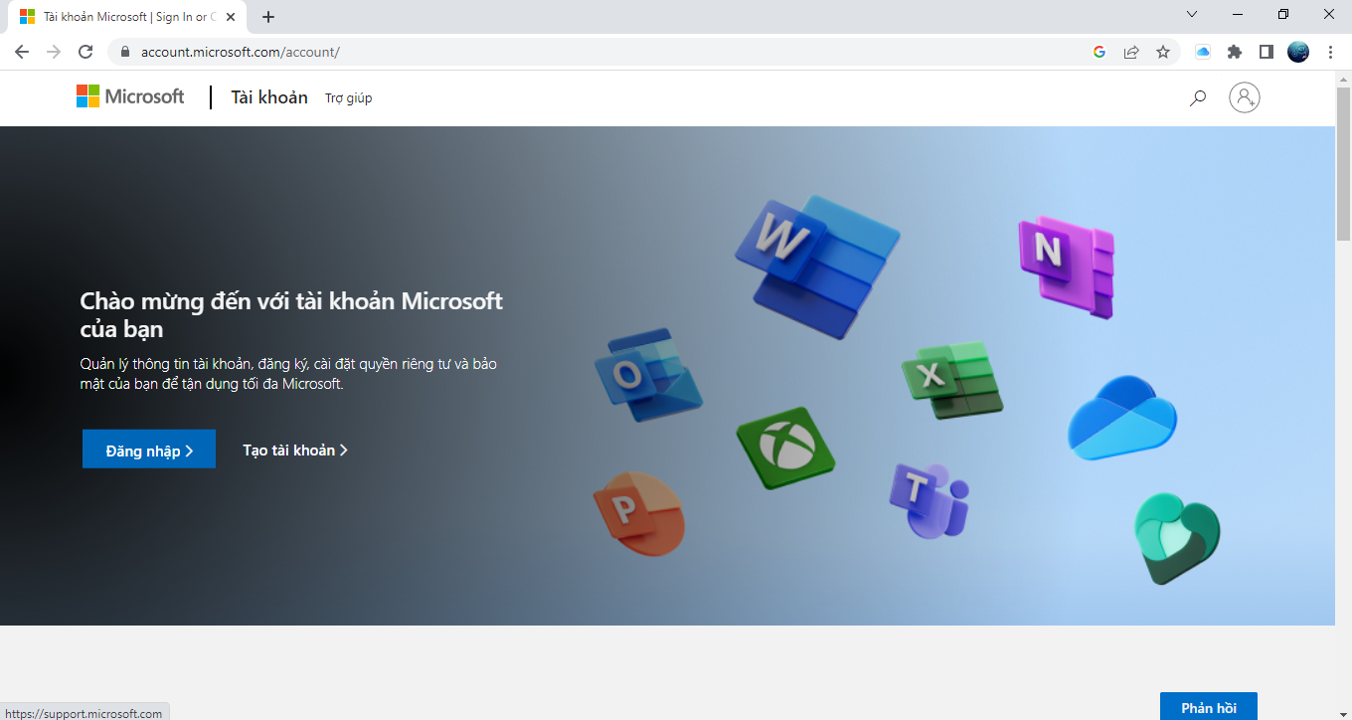Reload the page with the refresh icon
Viewport: 1352px width, 720px height.
click(85, 52)
